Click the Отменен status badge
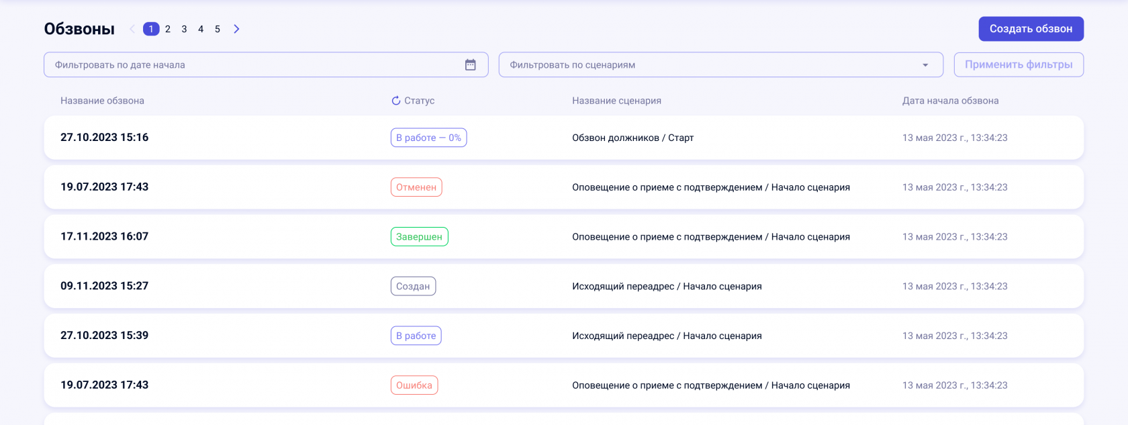The width and height of the screenshot is (1128, 425). pyautogui.click(x=416, y=187)
